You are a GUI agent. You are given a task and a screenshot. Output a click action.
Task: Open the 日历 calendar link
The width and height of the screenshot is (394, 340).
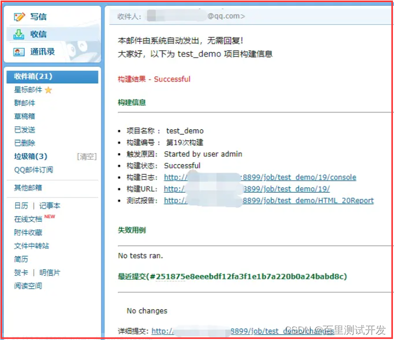(x=21, y=206)
